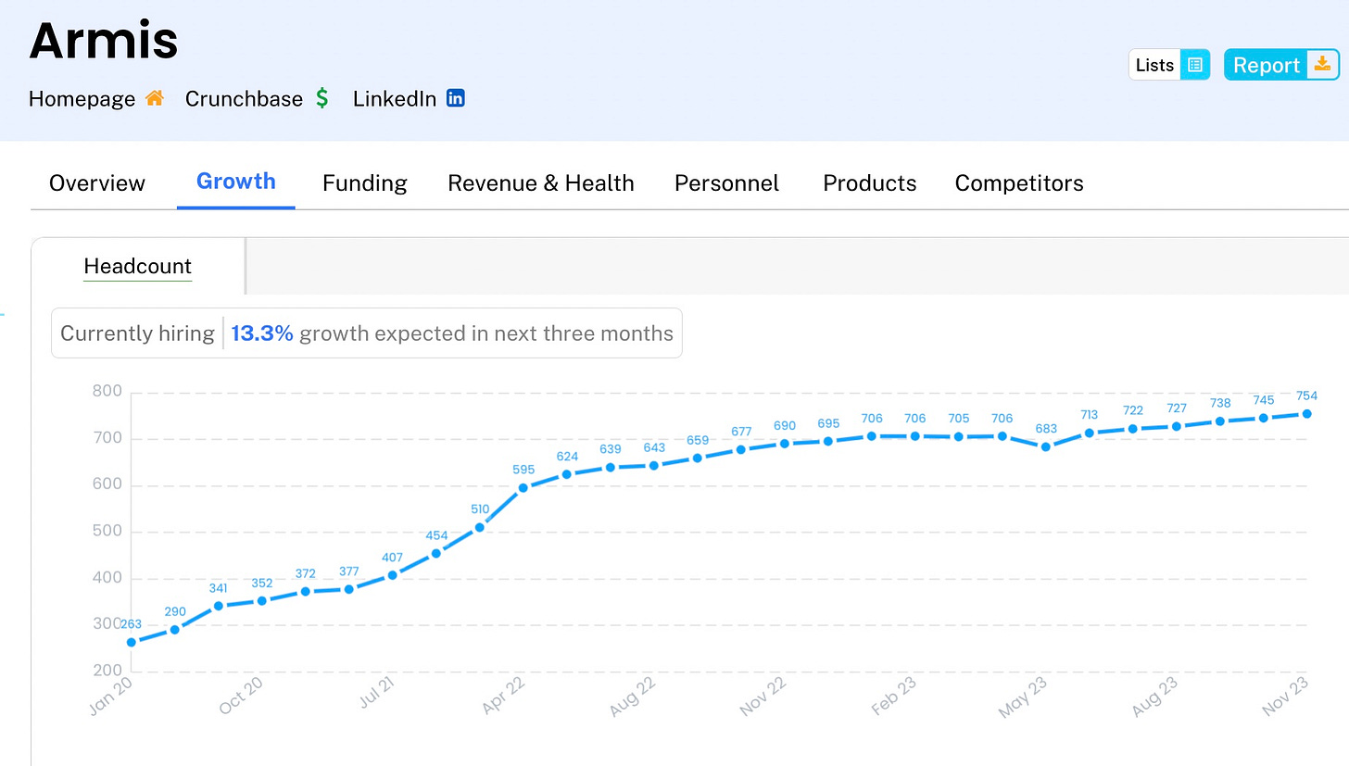This screenshot has width=1349, height=766.
Task: Click the data point labeled 738
Action: [x=1220, y=421]
